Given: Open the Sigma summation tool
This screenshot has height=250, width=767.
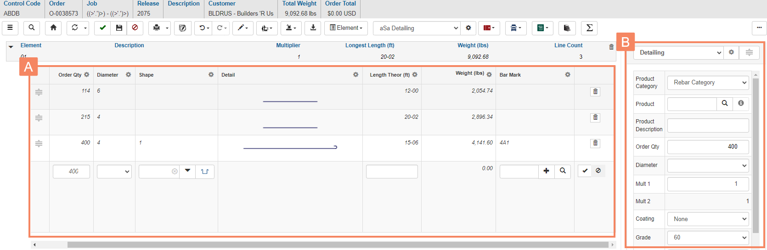Looking at the screenshot, I should click(589, 28).
